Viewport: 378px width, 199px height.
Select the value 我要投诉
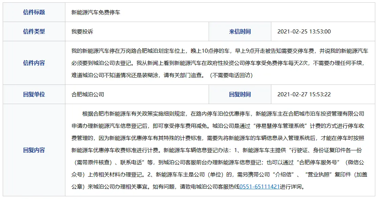[x=82, y=32]
